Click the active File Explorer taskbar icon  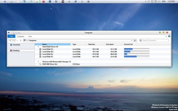(36, 1)
